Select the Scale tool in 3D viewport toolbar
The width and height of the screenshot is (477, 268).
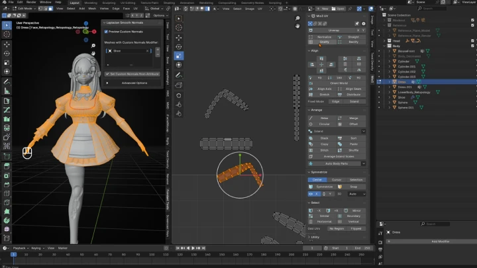pyautogui.click(x=7, y=63)
